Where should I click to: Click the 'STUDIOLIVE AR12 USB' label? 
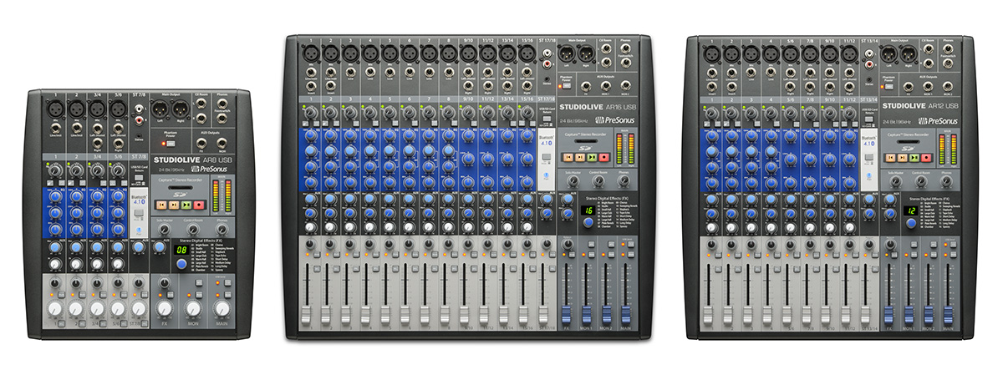coord(921,106)
